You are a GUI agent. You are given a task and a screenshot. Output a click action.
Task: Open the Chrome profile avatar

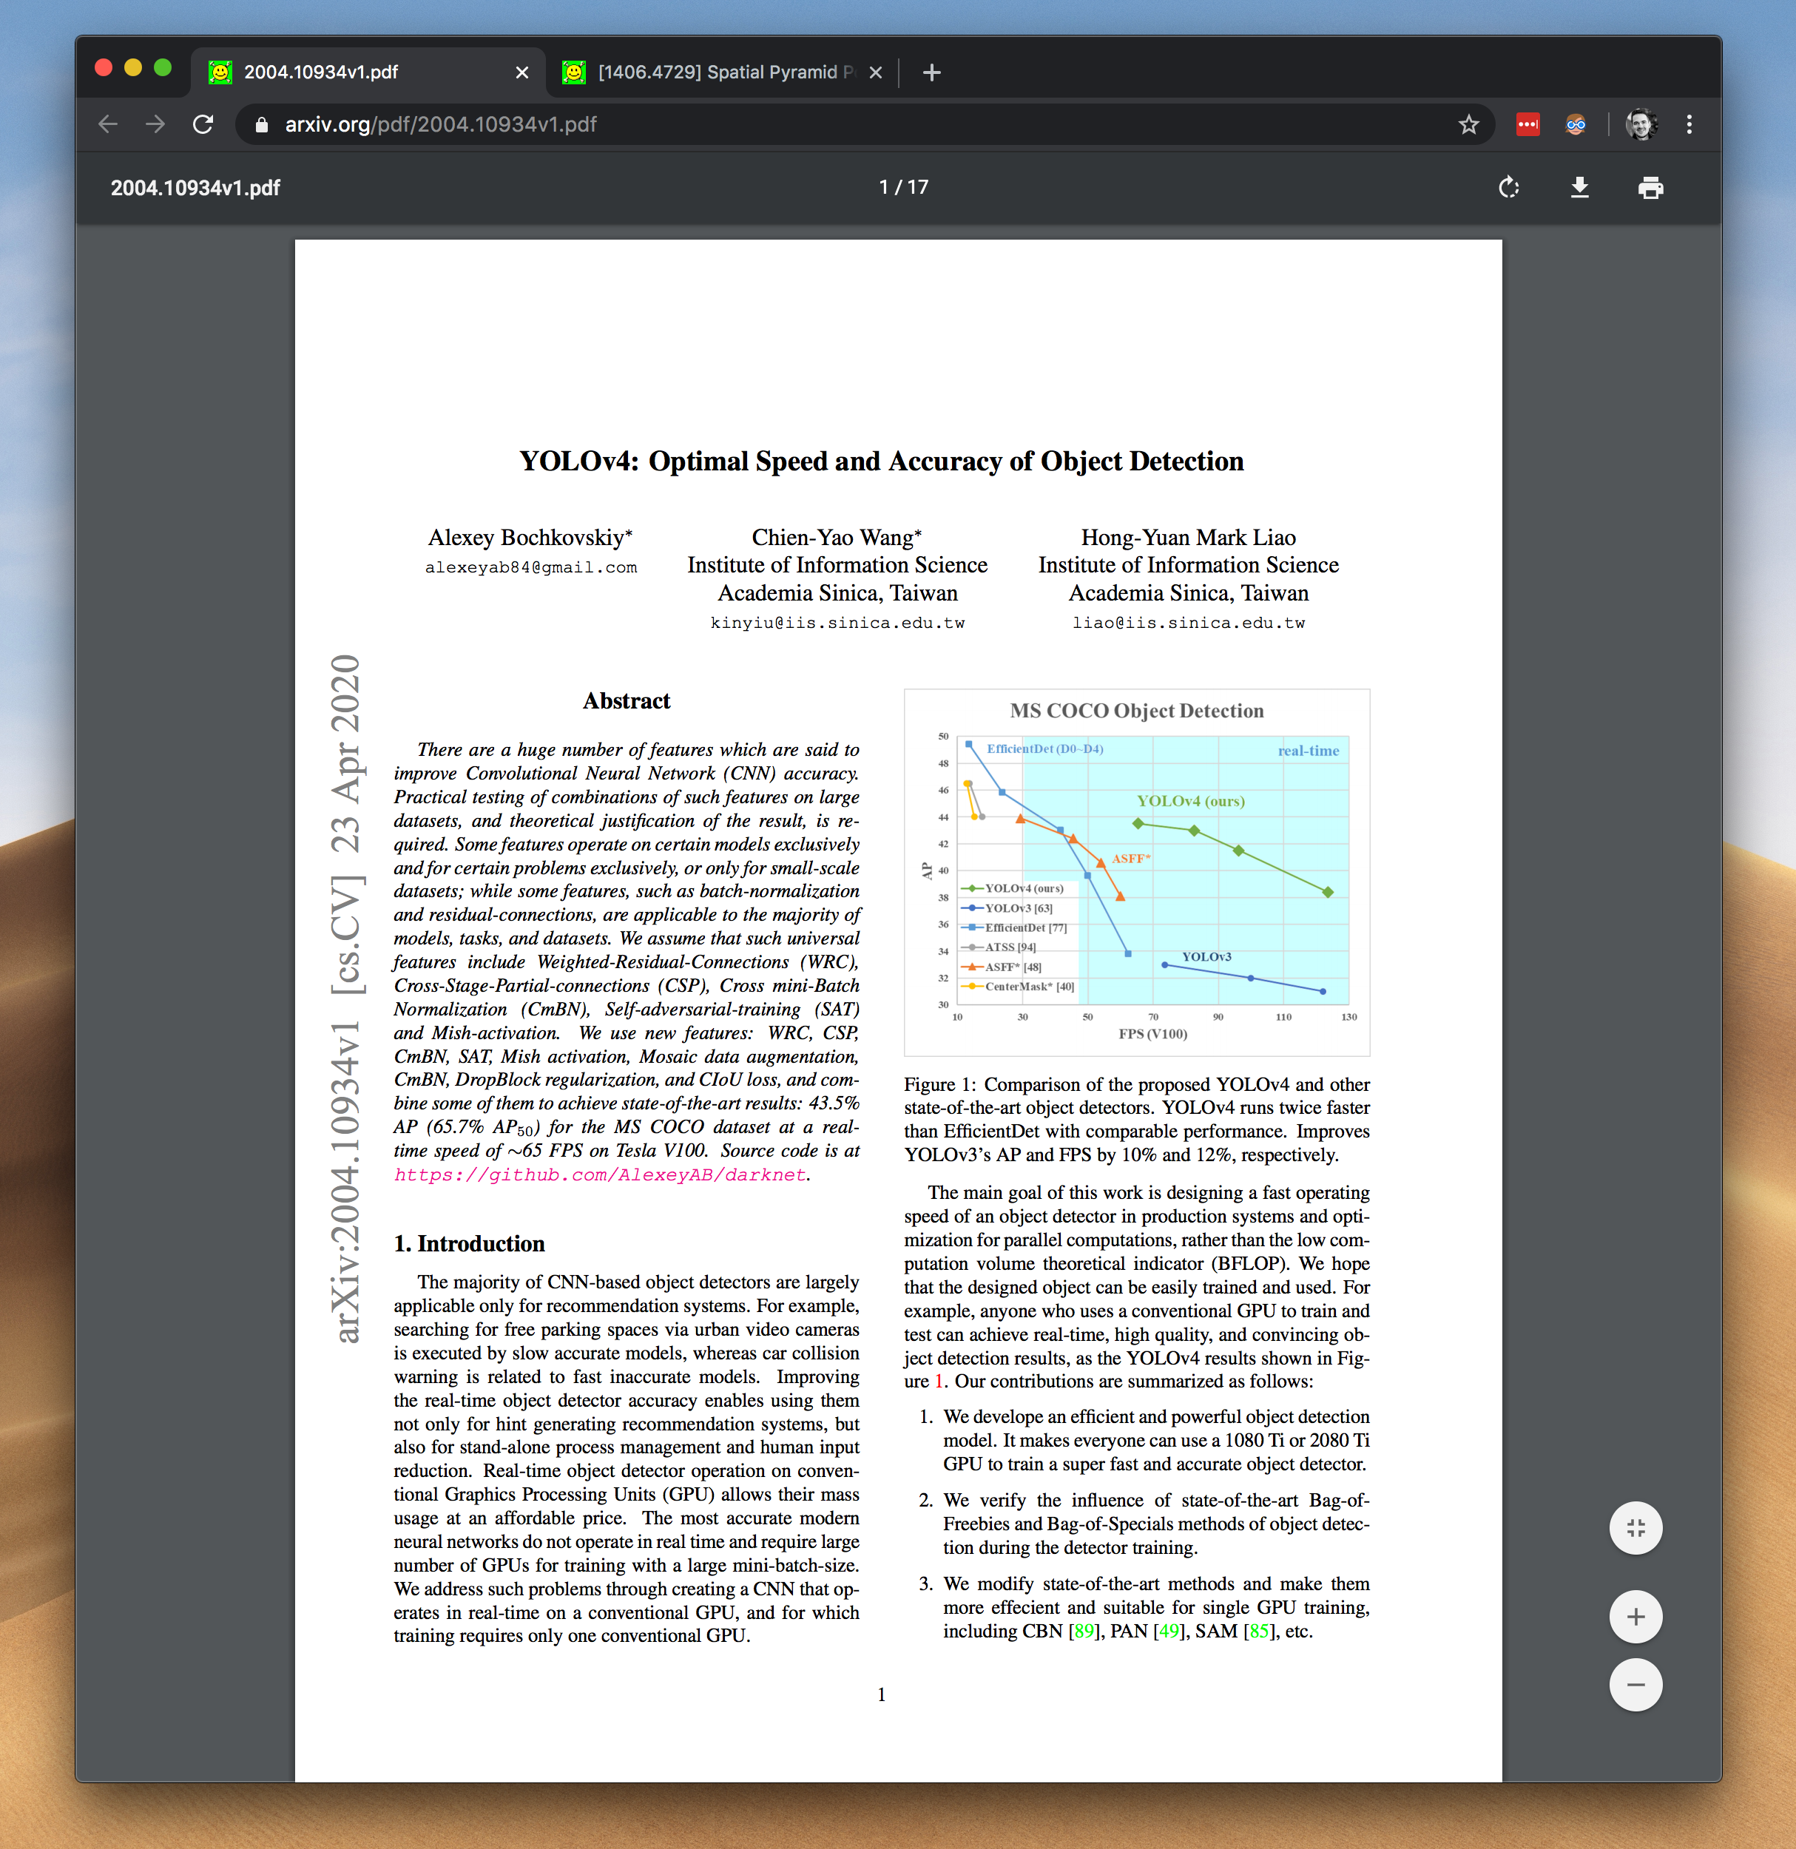pyautogui.click(x=1641, y=124)
